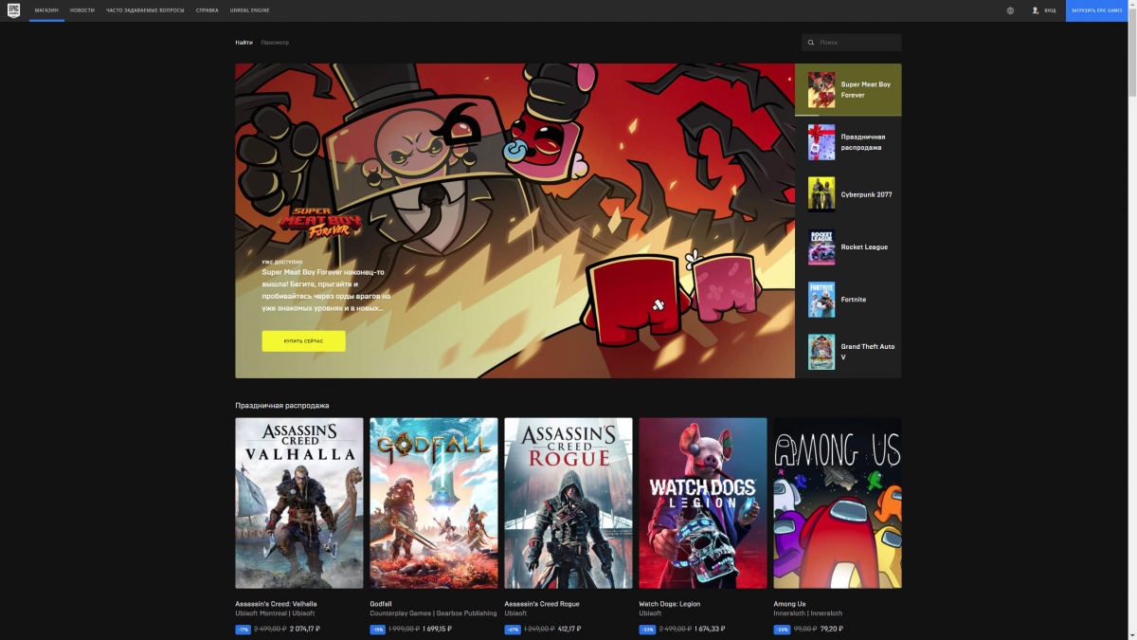1137x640 pixels.
Task: Click the user profile icon next to ВХОД
Action: tap(1035, 10)
